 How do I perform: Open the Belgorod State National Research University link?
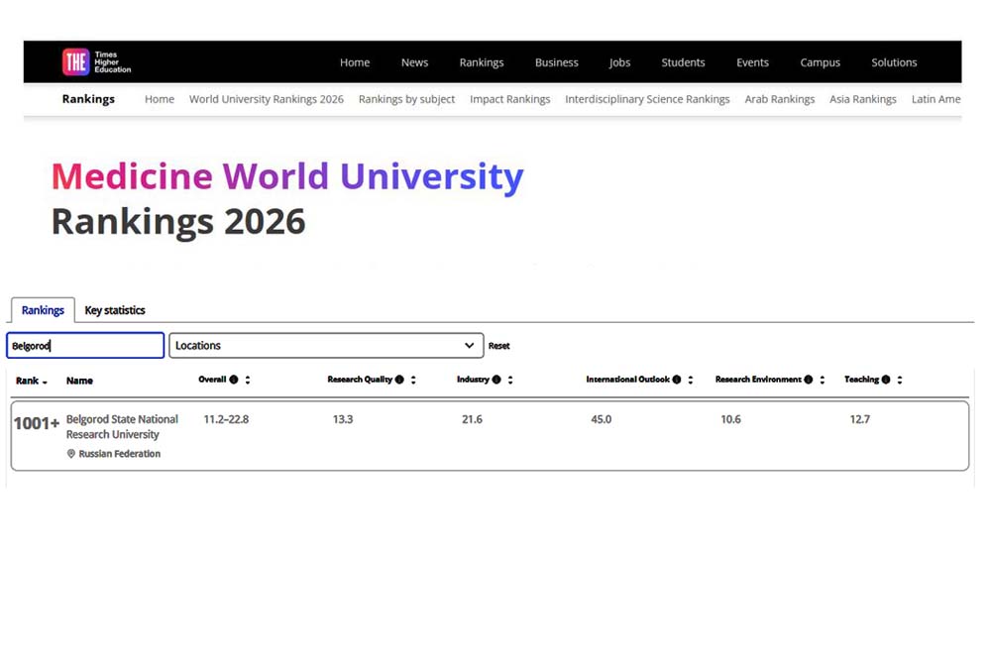pyautogui.click(x=122, y=427)
